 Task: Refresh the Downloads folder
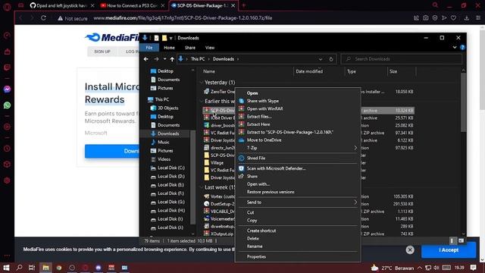[x=331, y=59]
